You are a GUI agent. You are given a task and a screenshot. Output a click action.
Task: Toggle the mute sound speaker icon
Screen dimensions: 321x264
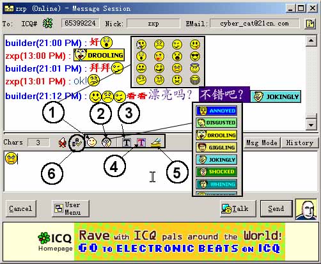pyautogui.click(x=62, y=143)
